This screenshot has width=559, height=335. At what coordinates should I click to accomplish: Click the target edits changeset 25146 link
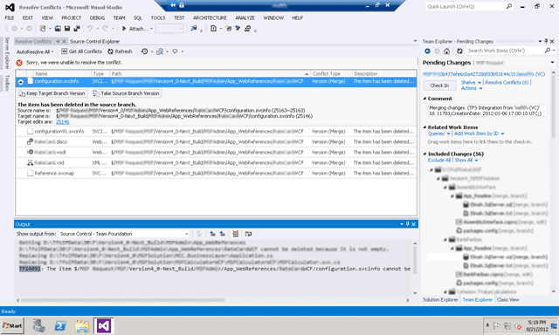[x=62, y=122]
